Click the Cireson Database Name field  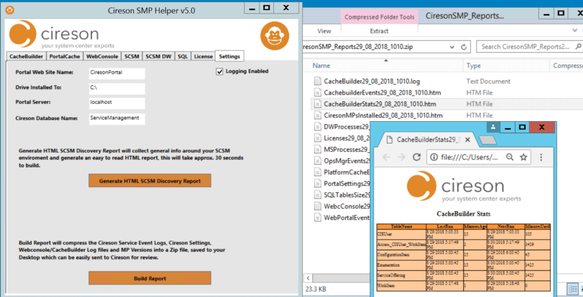tap(117, 119)
